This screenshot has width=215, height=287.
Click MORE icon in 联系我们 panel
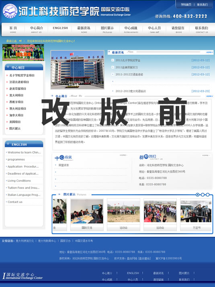tap(206, 155)
